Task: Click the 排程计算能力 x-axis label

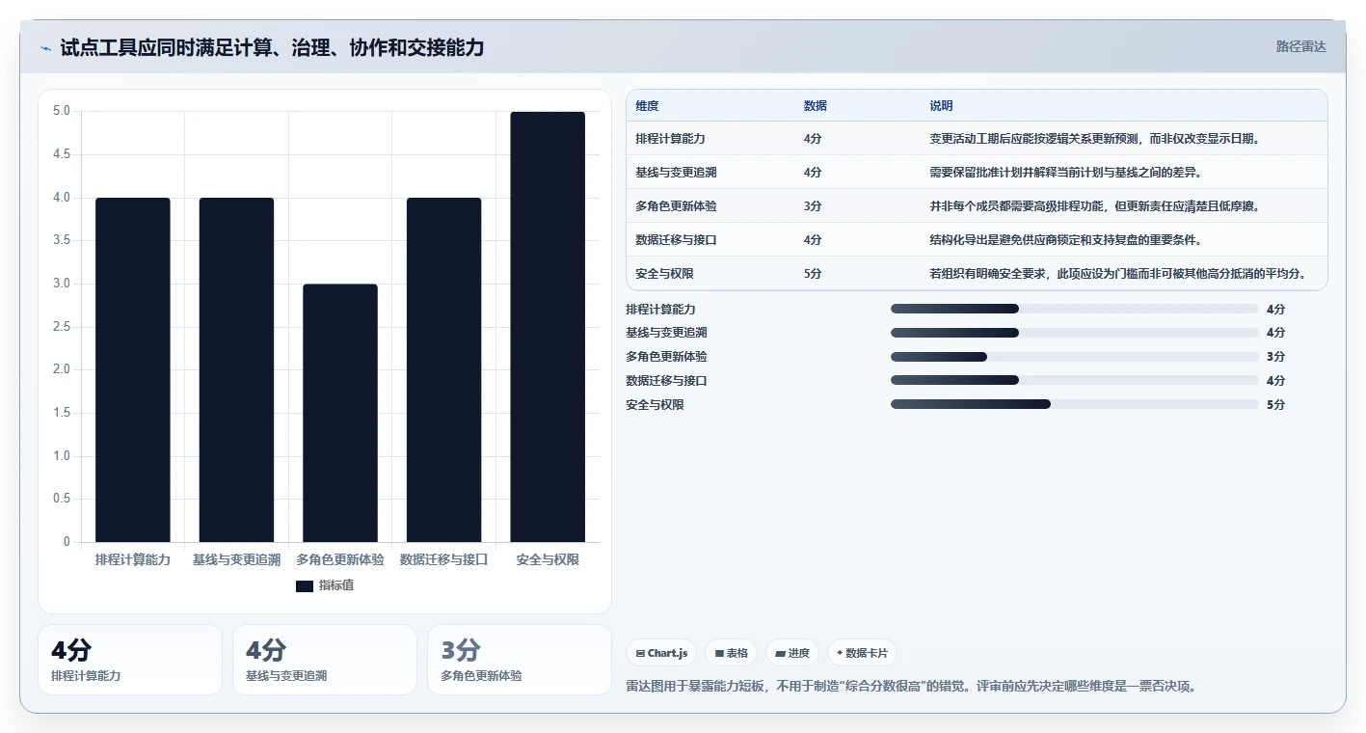Action: pos(133,559)
